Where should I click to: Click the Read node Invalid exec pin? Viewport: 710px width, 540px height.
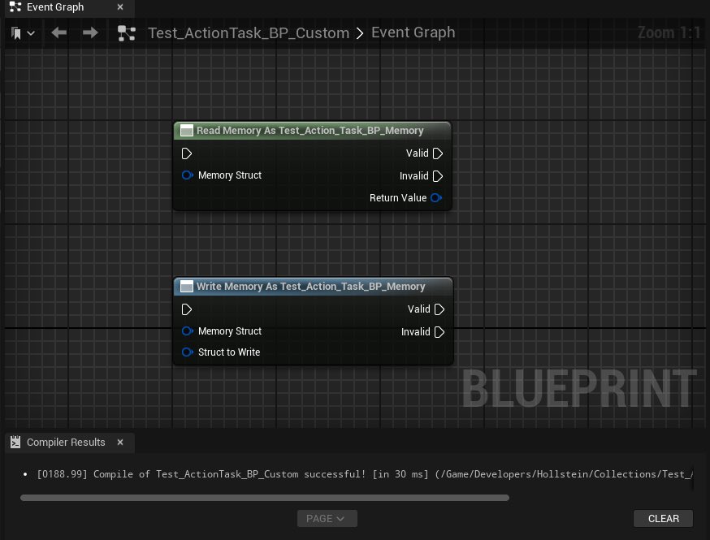(437, 176)
